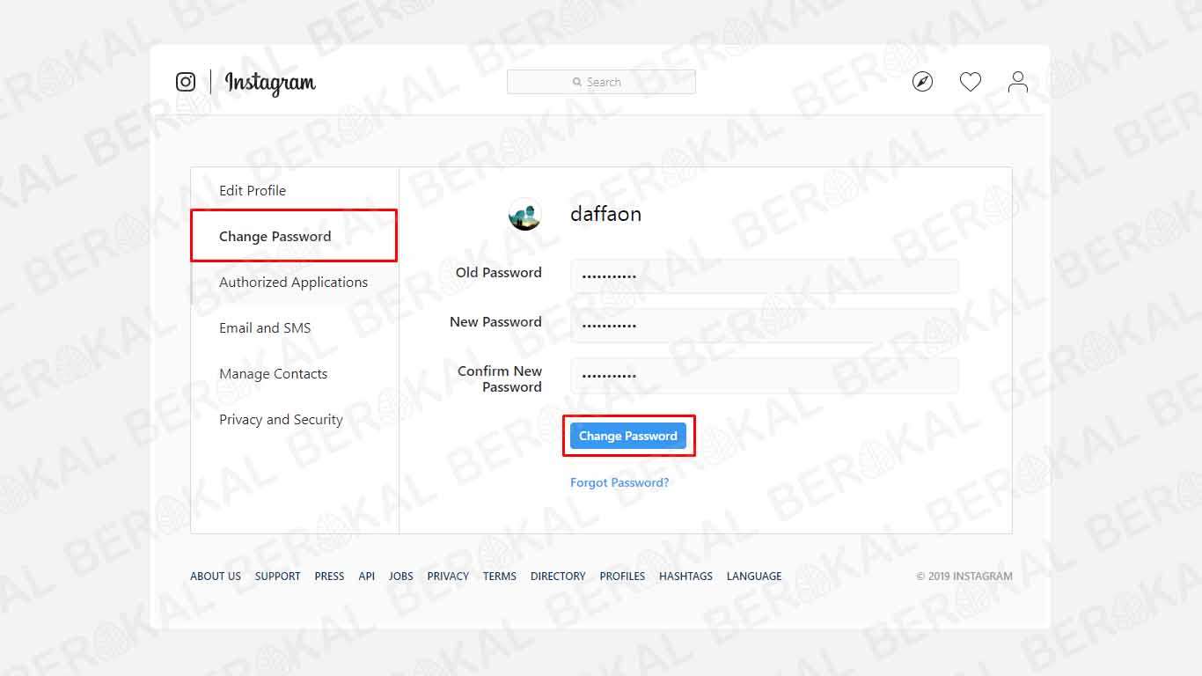Click the Forgot Password? link

(619, 482)
